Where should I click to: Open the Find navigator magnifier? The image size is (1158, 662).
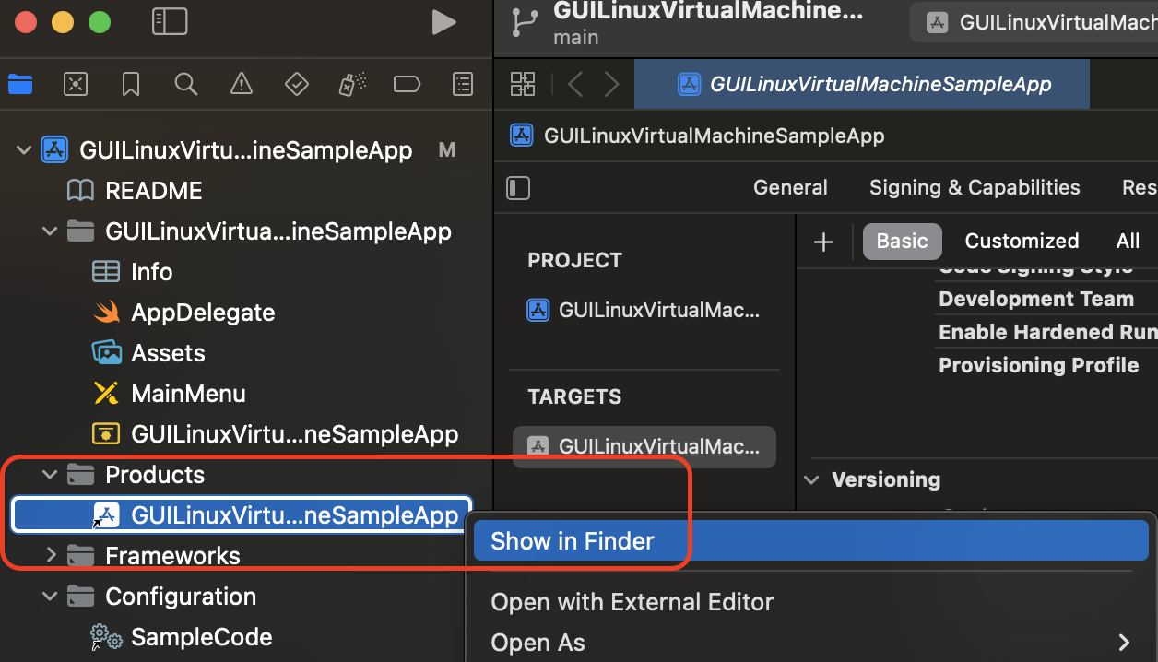tap(186, 85)
